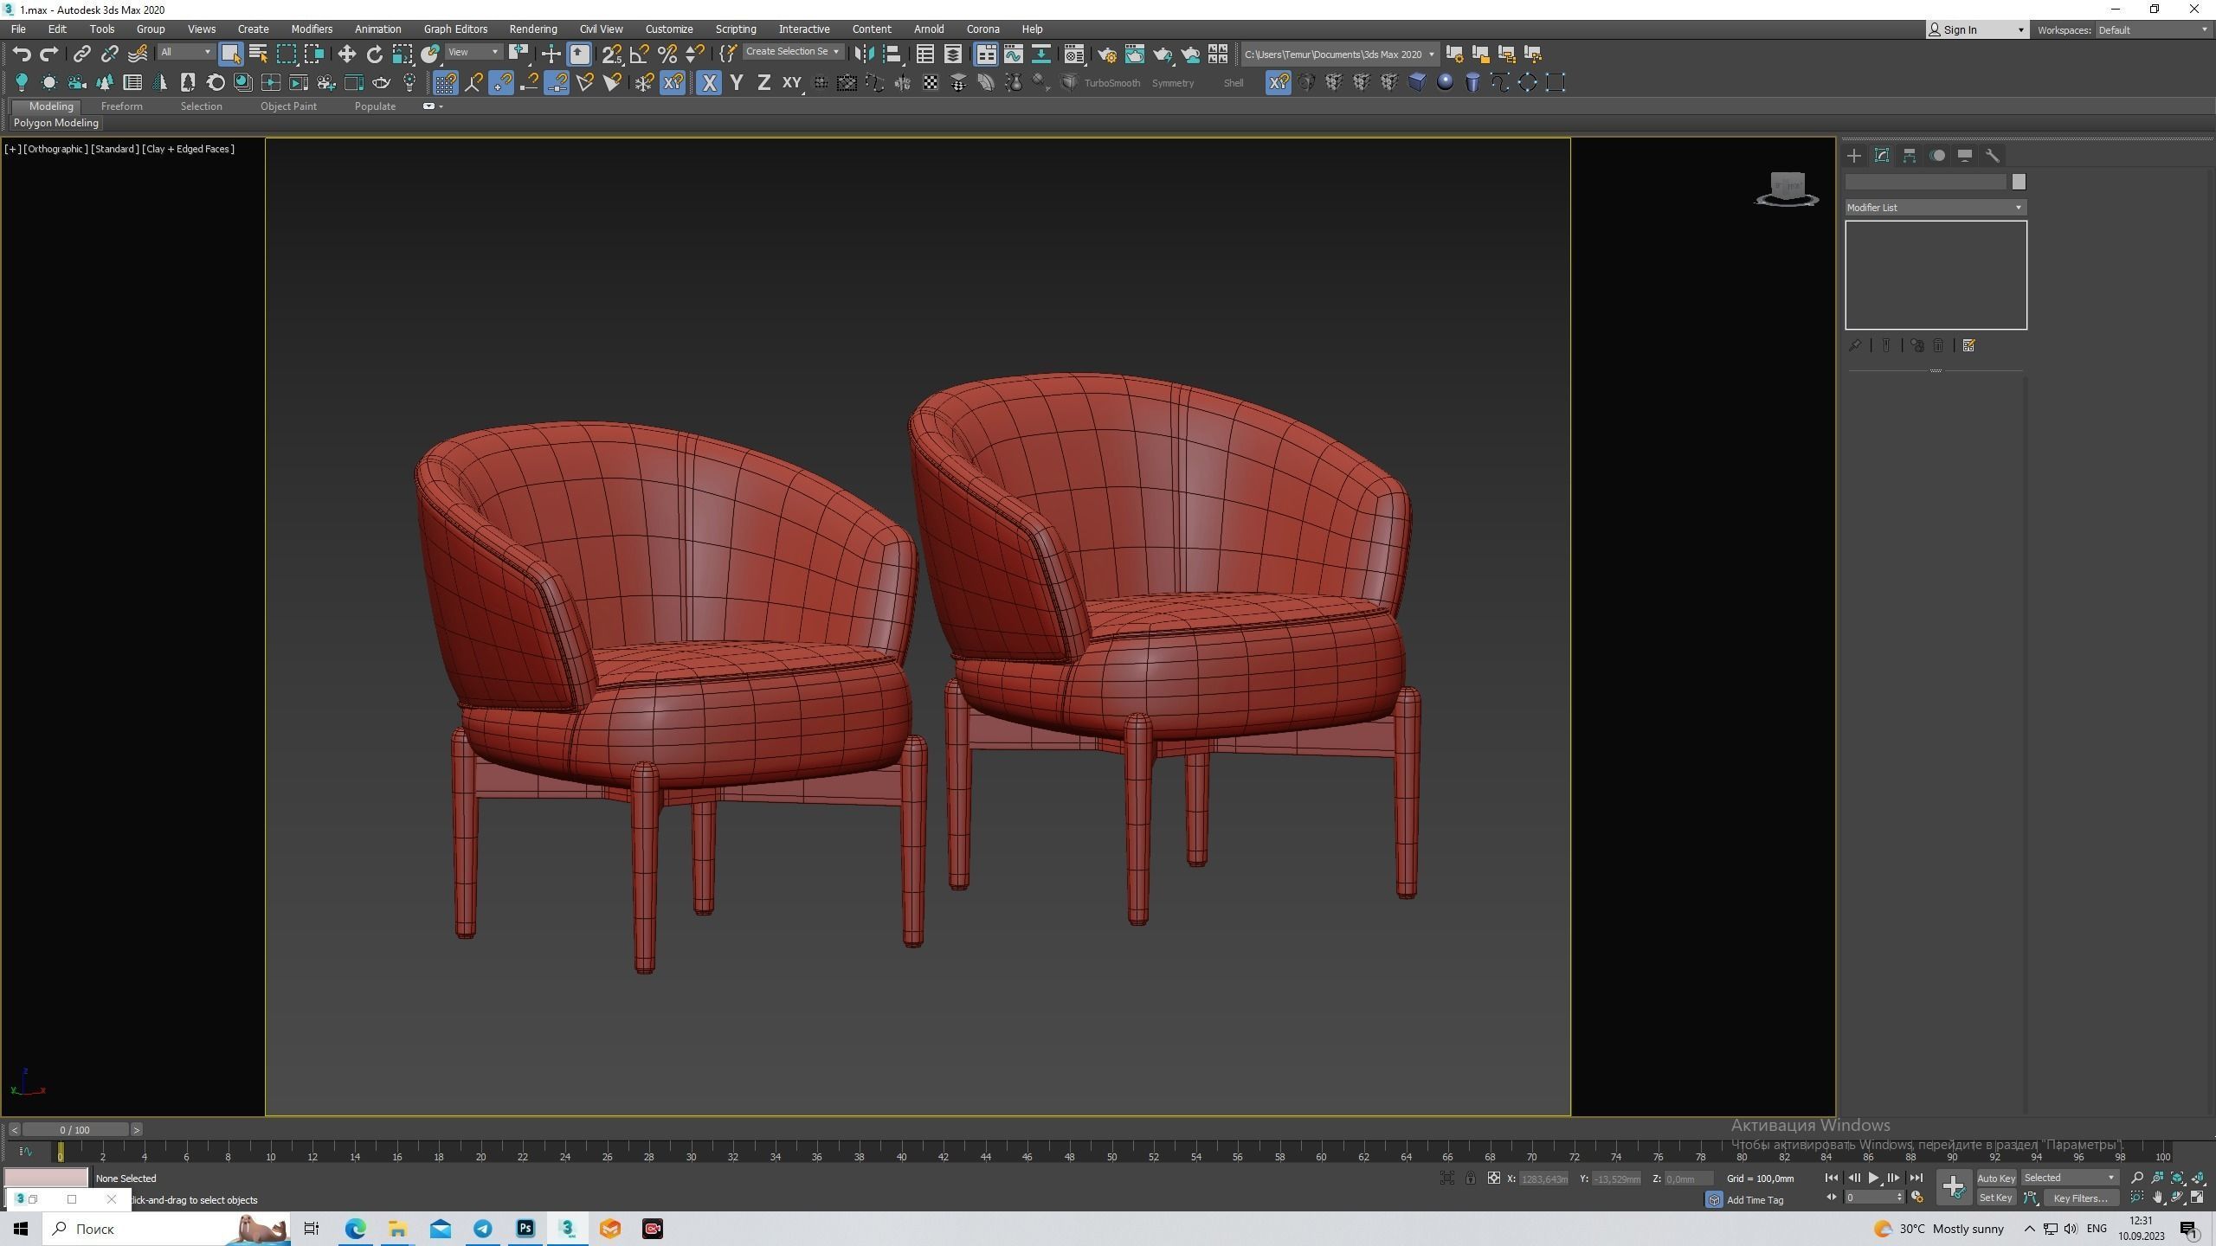Screen dimensions: 2216x1246
Task: Open the Workspaces Default dropdown
Action: click(2154, 30)
